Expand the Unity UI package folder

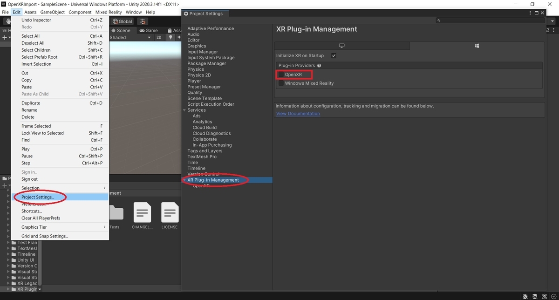point(8,260)
